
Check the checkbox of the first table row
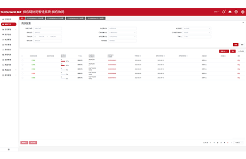pos(23,61)
